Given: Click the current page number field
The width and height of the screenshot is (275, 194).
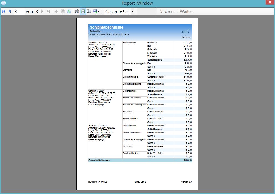Looking at the screenshot, I should [x=18, y=12].
